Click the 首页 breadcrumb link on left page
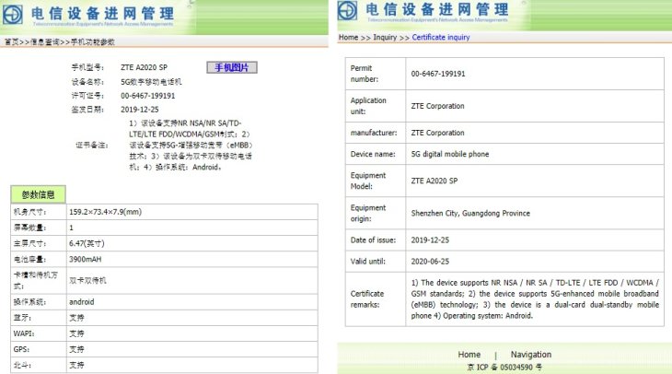Viewport: 672px width, 374px height. (x=12, y=42)
